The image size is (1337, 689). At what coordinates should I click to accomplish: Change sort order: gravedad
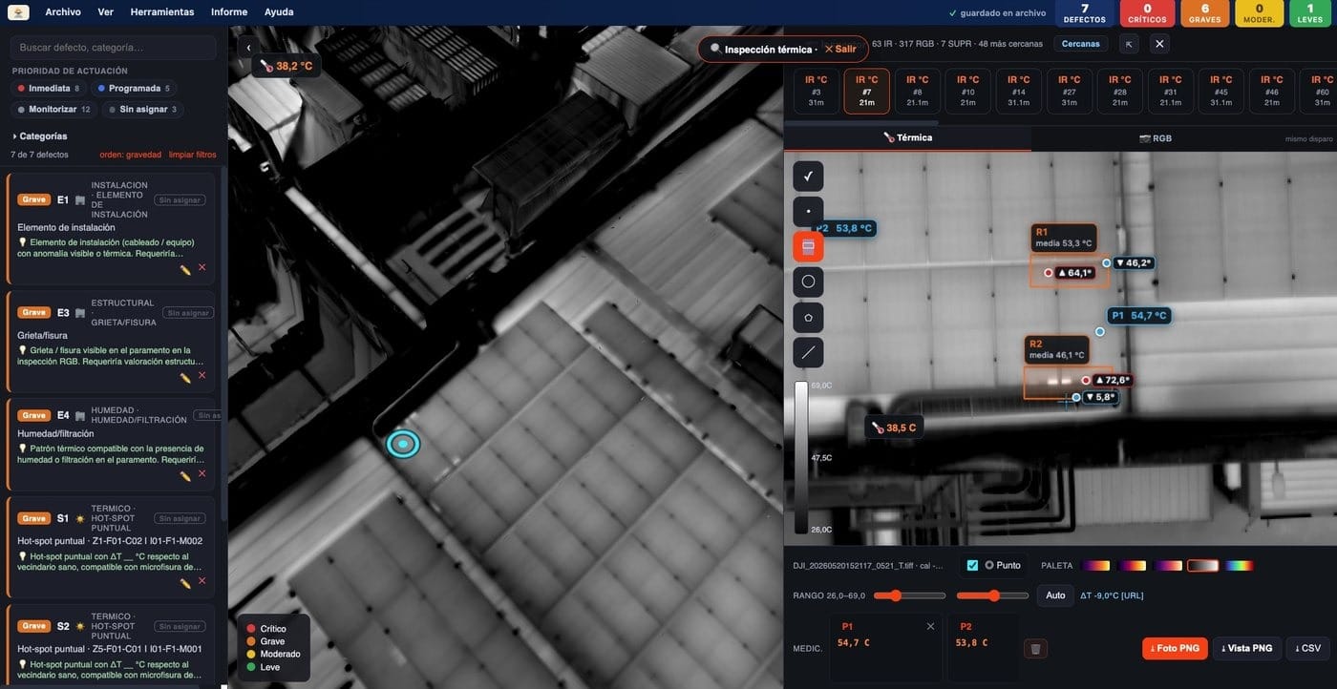(131, 155)
